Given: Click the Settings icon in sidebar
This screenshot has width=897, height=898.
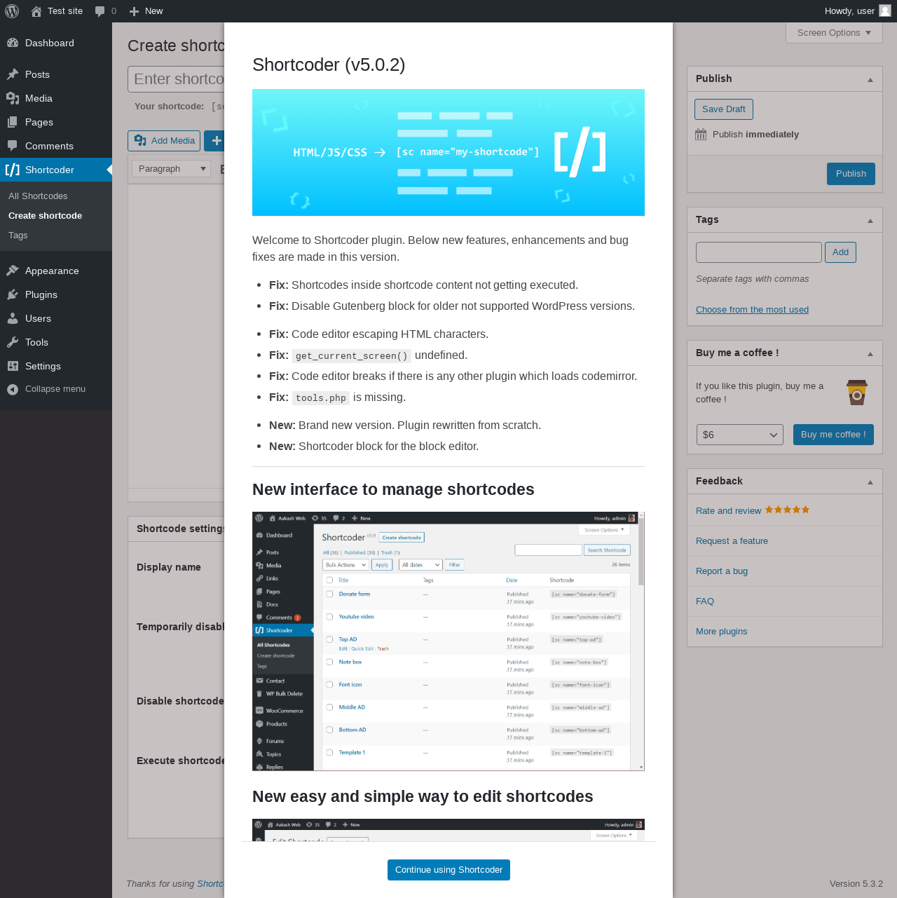Looking at the screenshot, I should pyautogui.click(x=13, y=366).
